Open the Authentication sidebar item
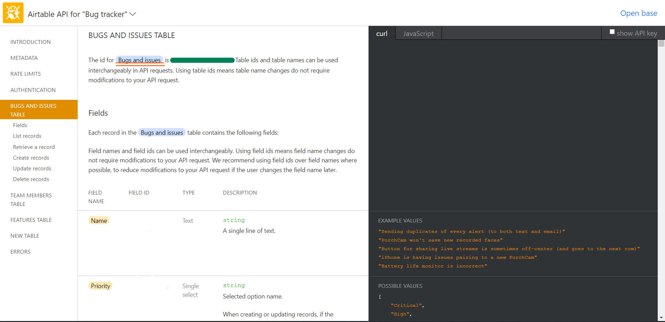This screenshot has width=665, height=322. coord(33,90)
